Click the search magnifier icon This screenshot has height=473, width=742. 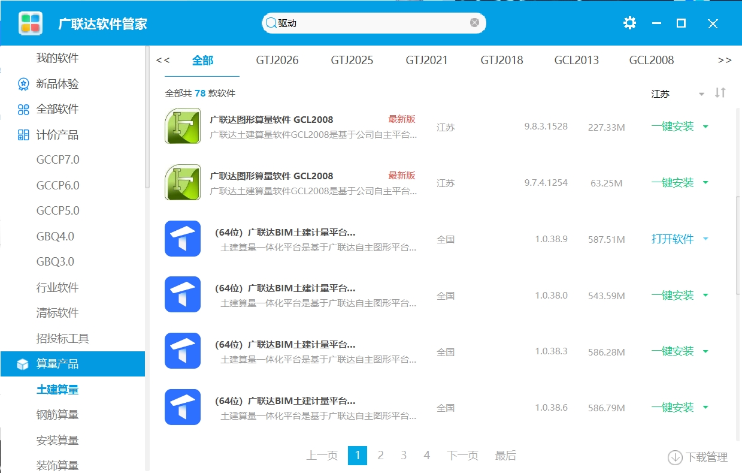[x=271, y=23]
